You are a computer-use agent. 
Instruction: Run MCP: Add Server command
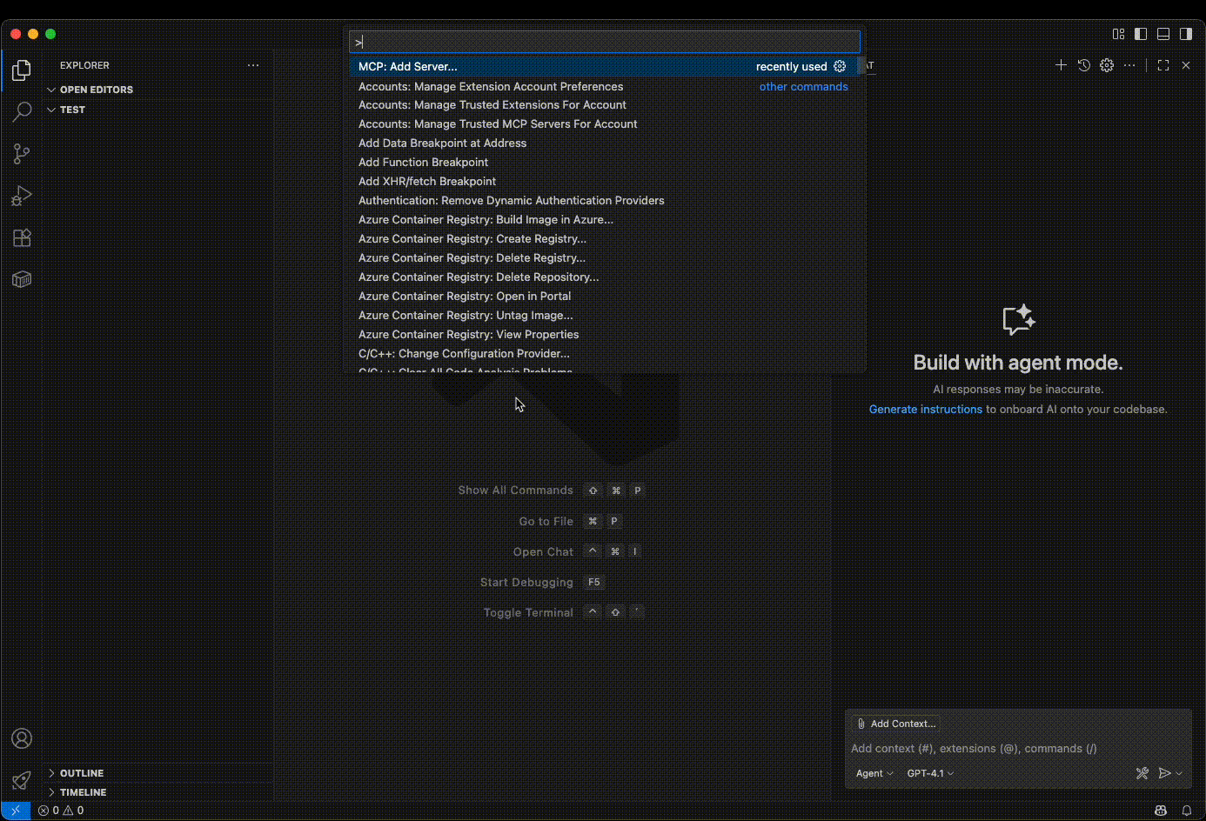[x=604, y=66]
